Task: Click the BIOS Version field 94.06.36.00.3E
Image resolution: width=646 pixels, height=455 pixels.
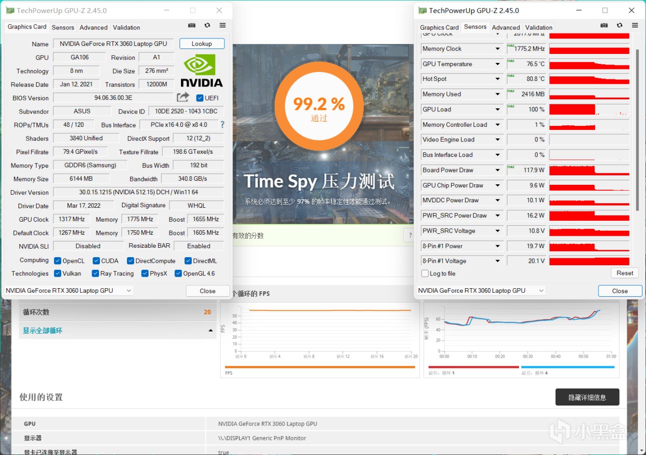Action: (x=113, y=97)
